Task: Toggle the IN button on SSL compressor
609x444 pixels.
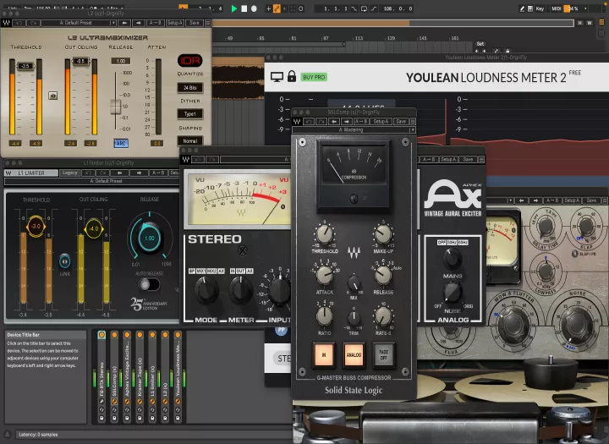Action: tap(323, 354)
